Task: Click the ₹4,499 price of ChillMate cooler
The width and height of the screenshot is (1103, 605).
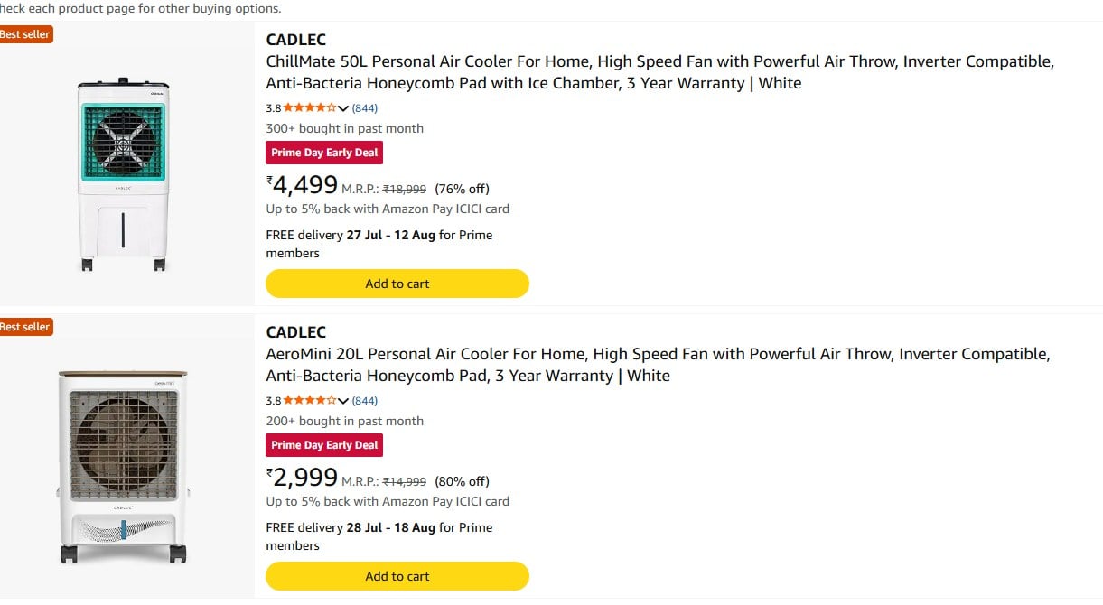Action: tap(302, 185)
